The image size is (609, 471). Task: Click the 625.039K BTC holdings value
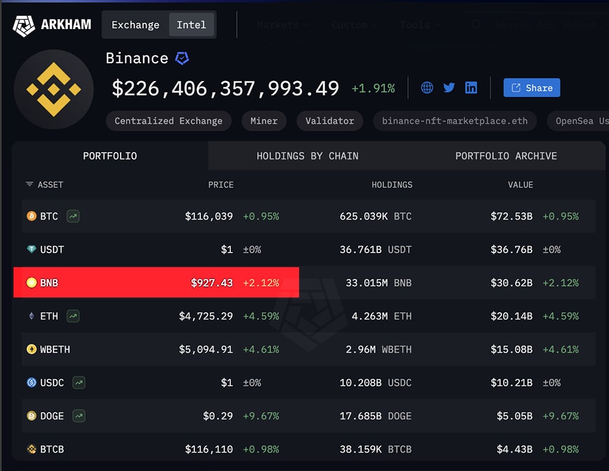pyautogui.click(x=376, y=216)
